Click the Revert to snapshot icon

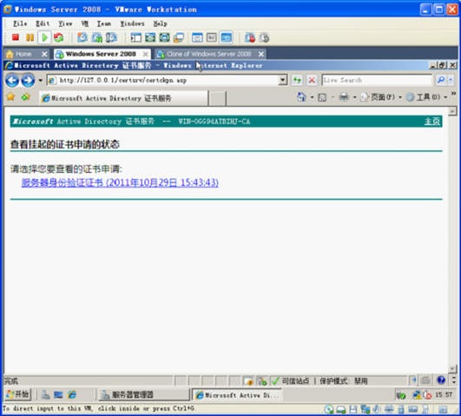(x=96, y=37)
